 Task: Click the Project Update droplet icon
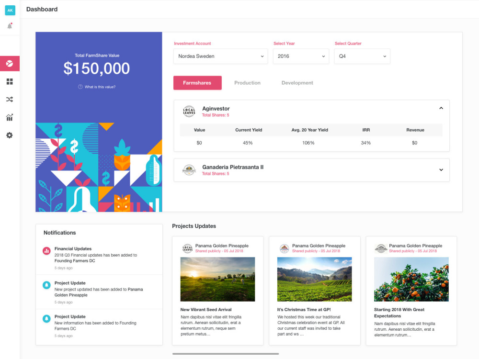click(x=47, y=285)
